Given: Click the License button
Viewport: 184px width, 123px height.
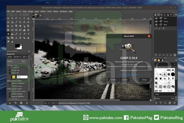Looking at the screenshot, I should tap(125, 80).
